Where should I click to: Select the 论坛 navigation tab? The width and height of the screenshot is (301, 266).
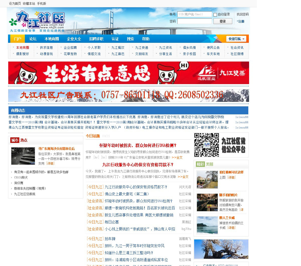coord(33,39)
